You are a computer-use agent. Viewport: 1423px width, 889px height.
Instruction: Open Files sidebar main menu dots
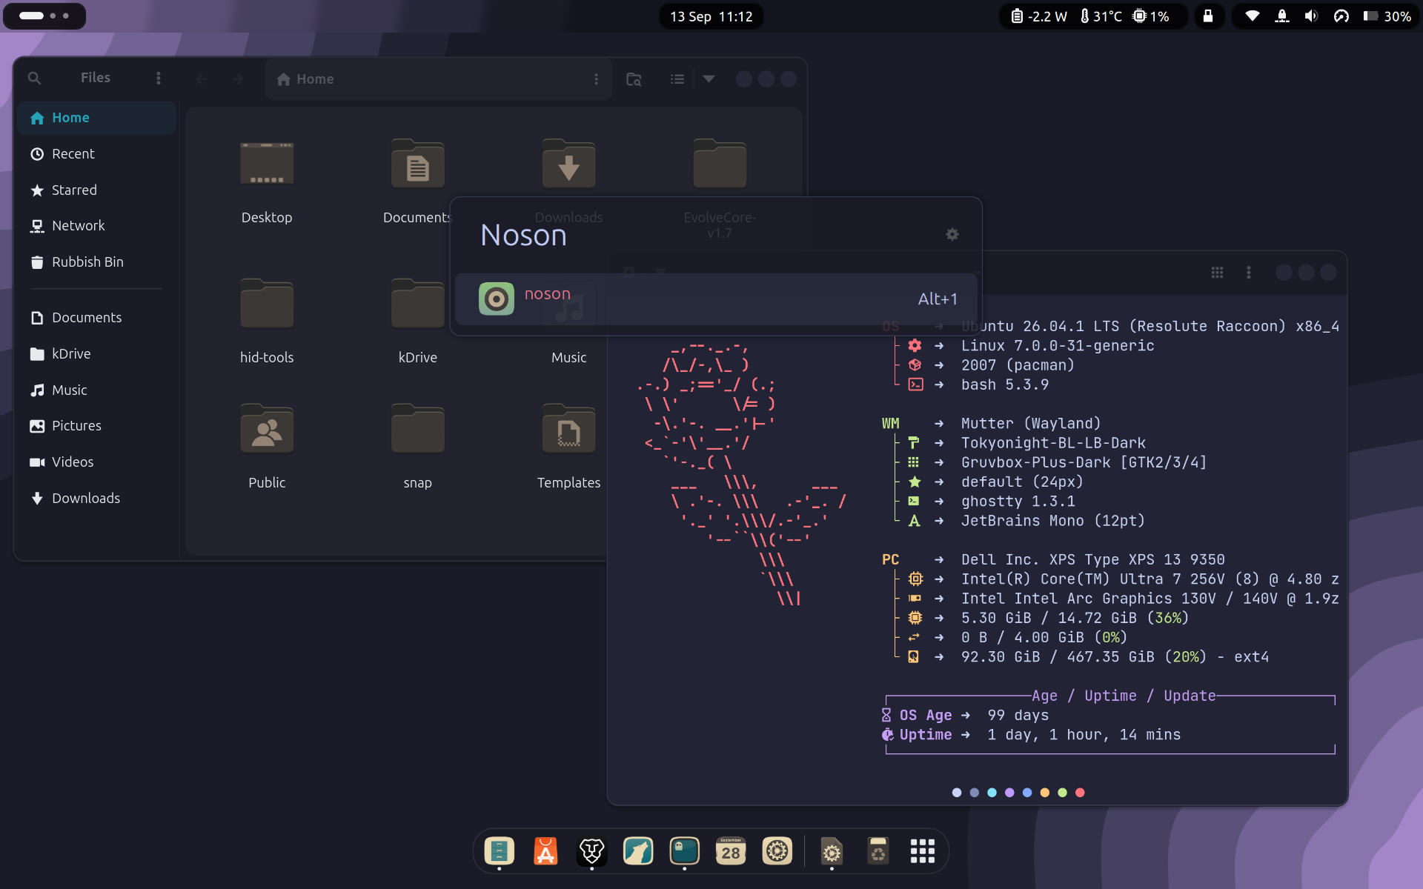tap(158, 78)
